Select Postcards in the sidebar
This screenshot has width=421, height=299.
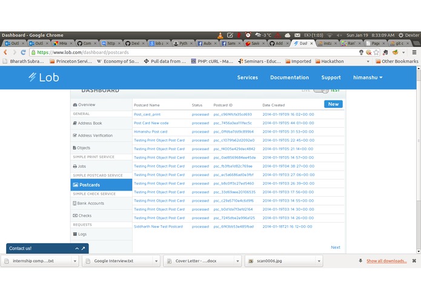pyautogui.click(x=101, y=185)
